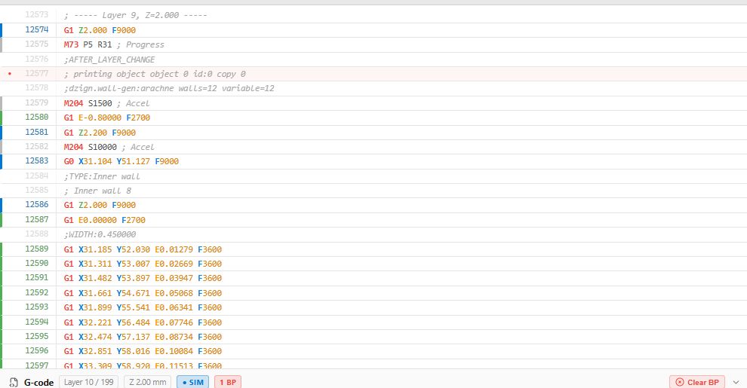Click line number 12596 in the gutter
Screen dimensions: 747x388
pyautogui.click(x=37, y=350)
